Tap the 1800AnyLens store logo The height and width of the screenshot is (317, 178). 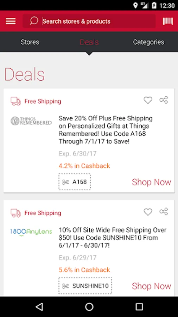(x=31, y=232)
